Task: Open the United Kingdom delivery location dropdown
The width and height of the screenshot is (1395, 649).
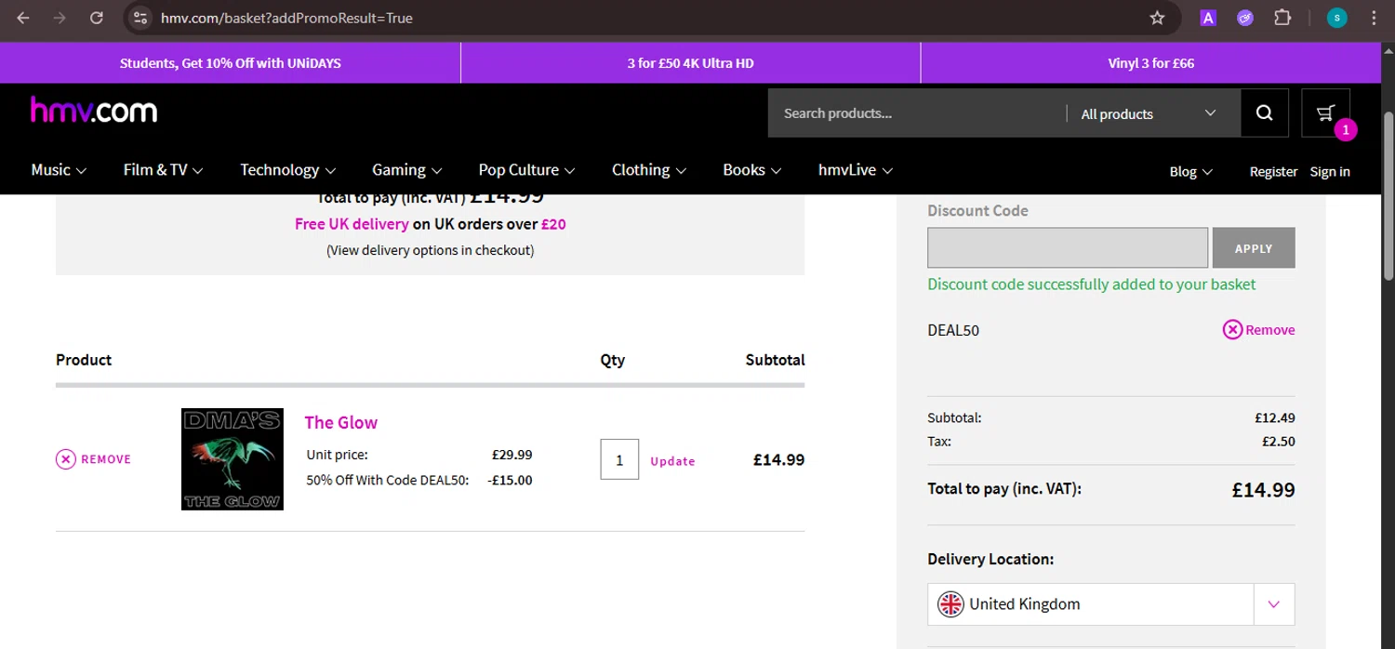Action: pyautogui.click(x=1110, y=604)
